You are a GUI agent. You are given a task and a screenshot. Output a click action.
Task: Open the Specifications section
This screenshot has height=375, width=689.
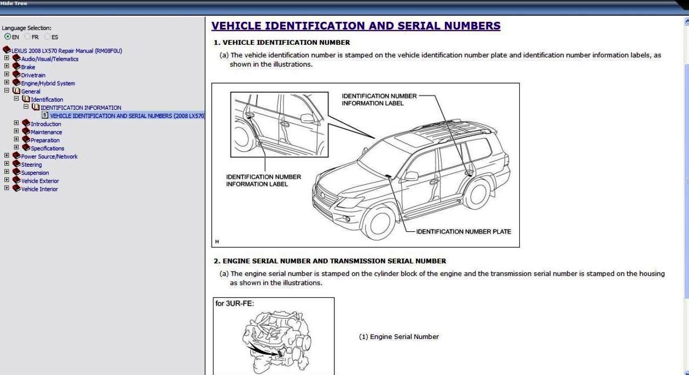click(x=48, y=148)
